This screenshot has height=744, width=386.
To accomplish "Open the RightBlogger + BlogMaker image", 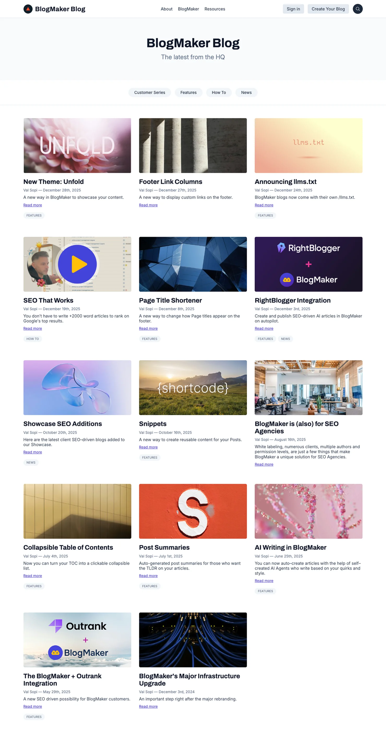I will click(308, 264).
